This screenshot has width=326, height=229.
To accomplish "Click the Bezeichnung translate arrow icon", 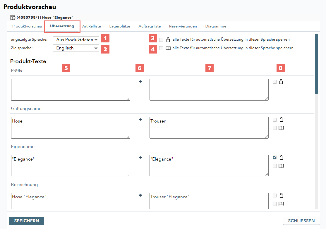I will [x=140, y=195].
